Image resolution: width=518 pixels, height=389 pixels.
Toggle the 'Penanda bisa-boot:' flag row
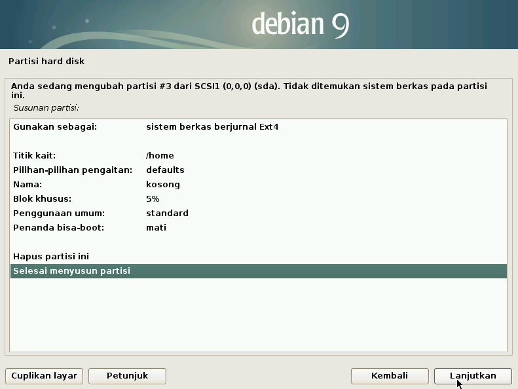tap(59, 227)
